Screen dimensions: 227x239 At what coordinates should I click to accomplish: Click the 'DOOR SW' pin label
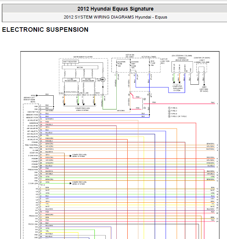click(34, 153)
